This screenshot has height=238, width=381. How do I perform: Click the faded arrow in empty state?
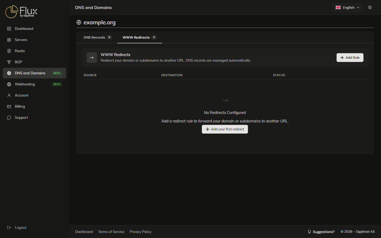[225, 100]
